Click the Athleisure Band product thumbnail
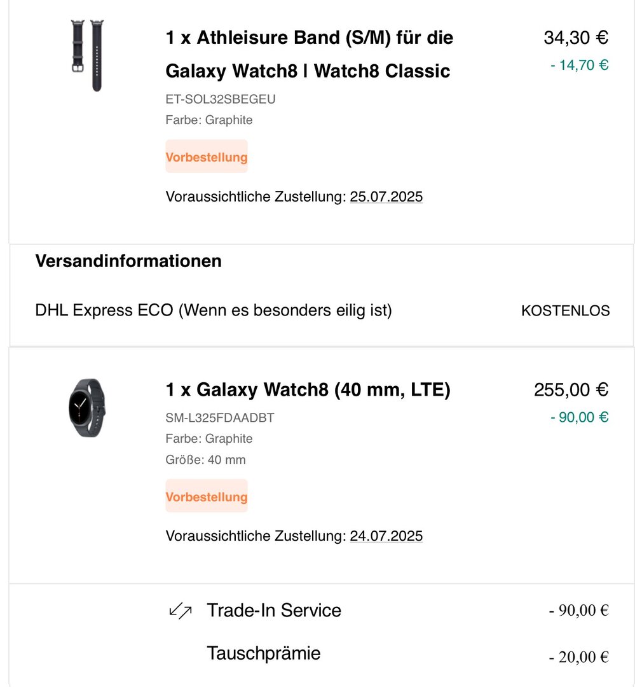This screenshot has width=635, height=687. coord(87,56)
